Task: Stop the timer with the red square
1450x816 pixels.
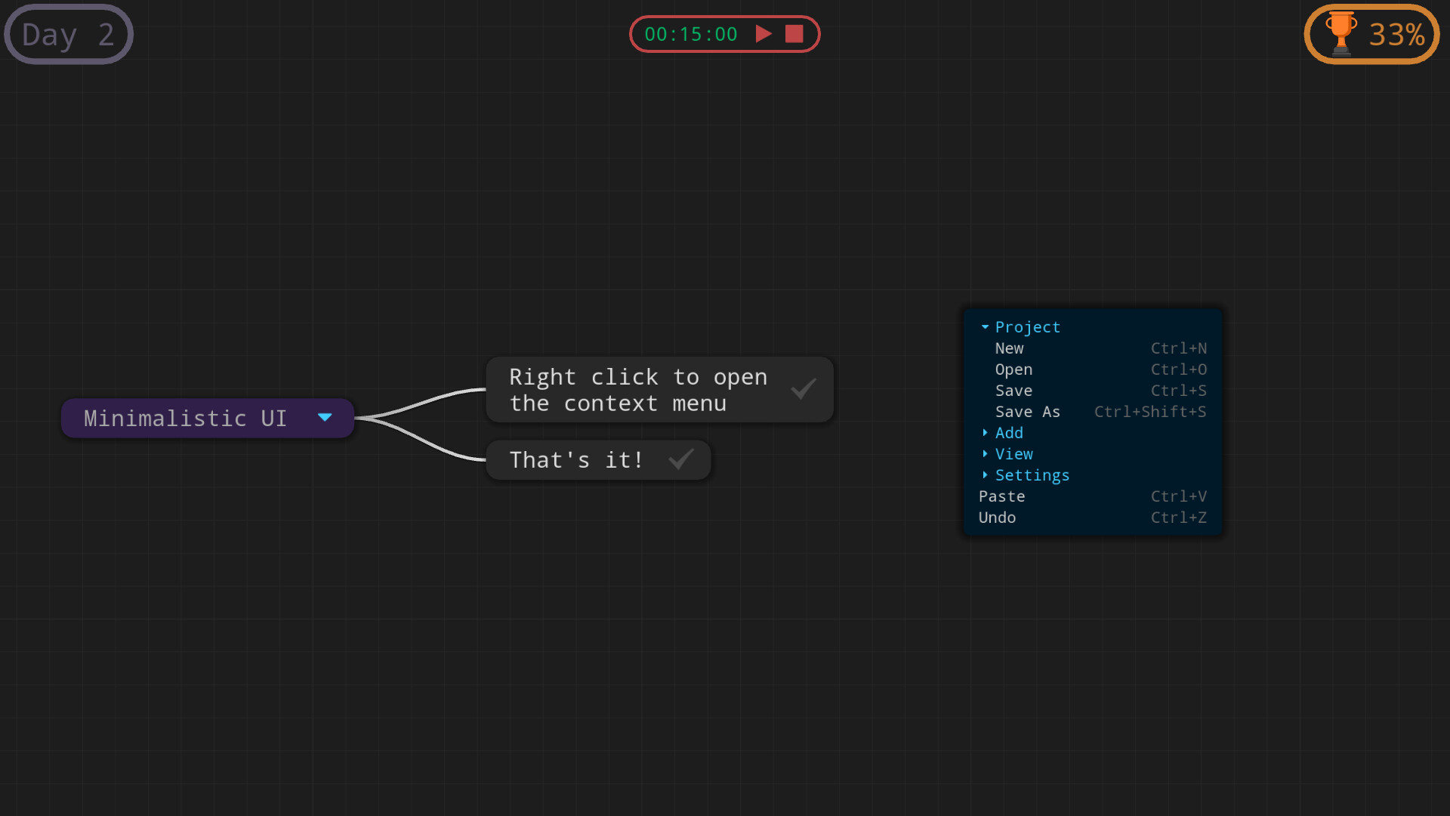Action: [x=794, y=34]
